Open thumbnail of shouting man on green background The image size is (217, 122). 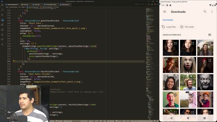[171, 100]
